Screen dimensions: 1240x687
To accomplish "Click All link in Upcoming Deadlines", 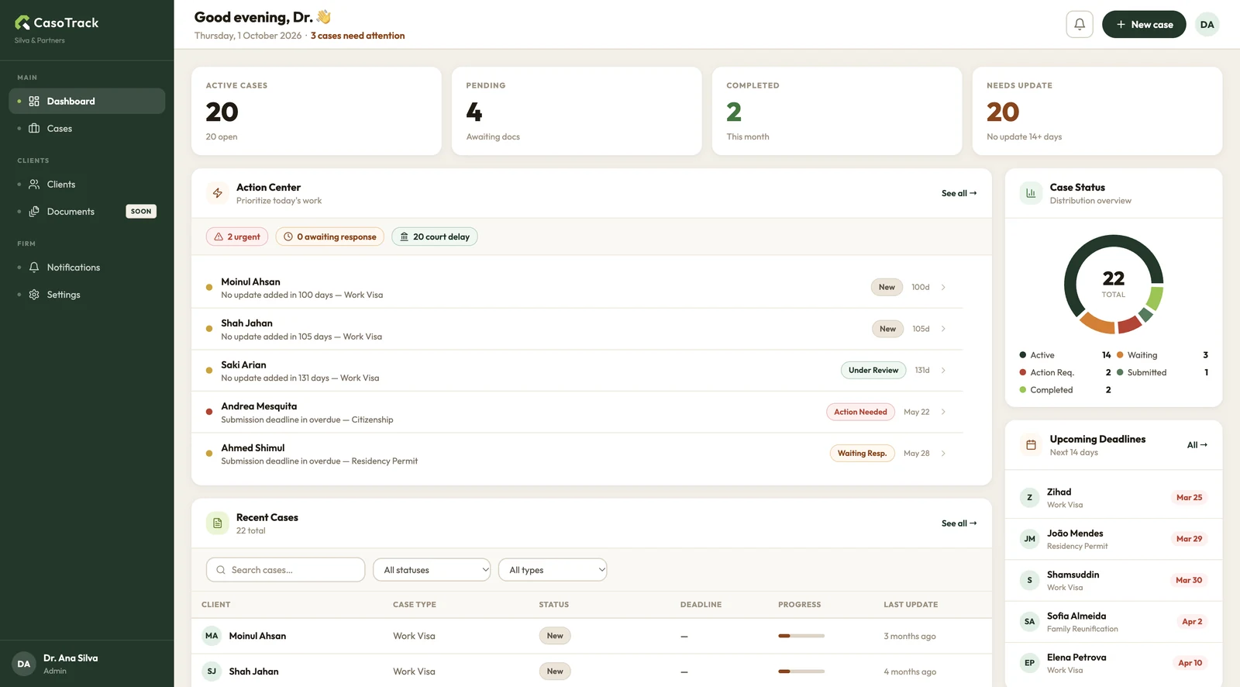I will [1197, 445].
